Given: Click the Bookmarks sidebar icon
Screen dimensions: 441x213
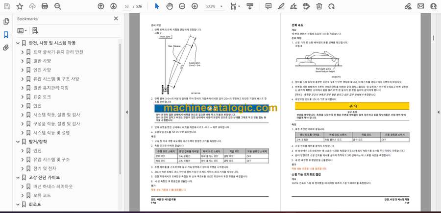Looking at the screenshot, I should click(x=6, y=35).
